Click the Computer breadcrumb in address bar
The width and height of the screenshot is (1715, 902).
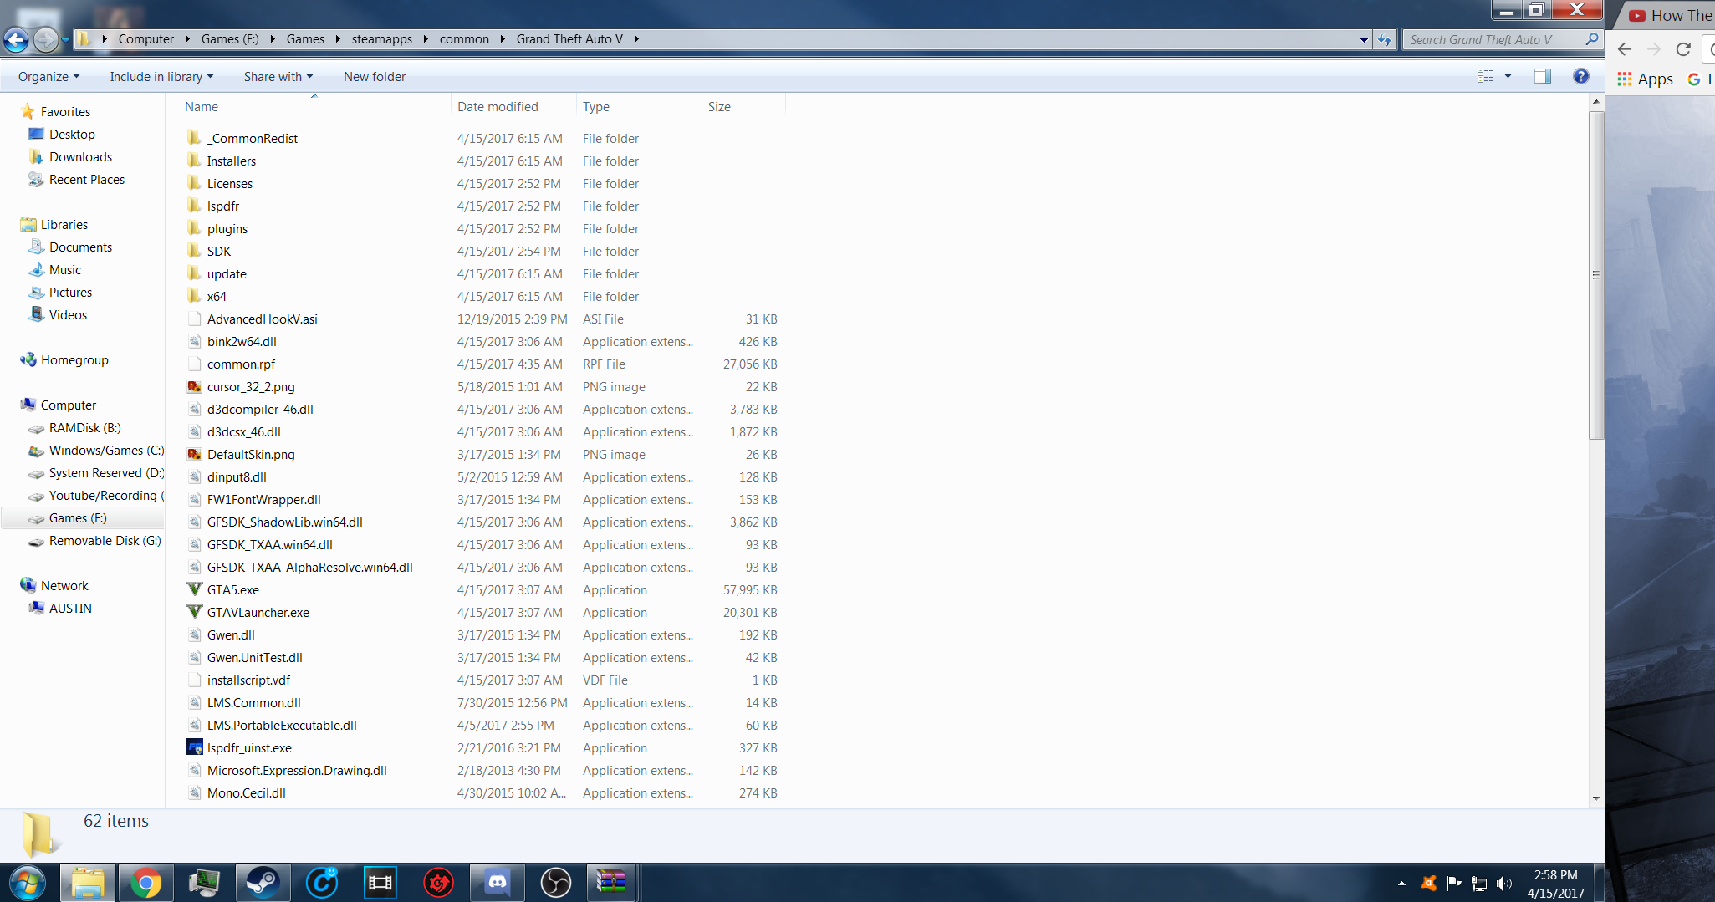146,39
